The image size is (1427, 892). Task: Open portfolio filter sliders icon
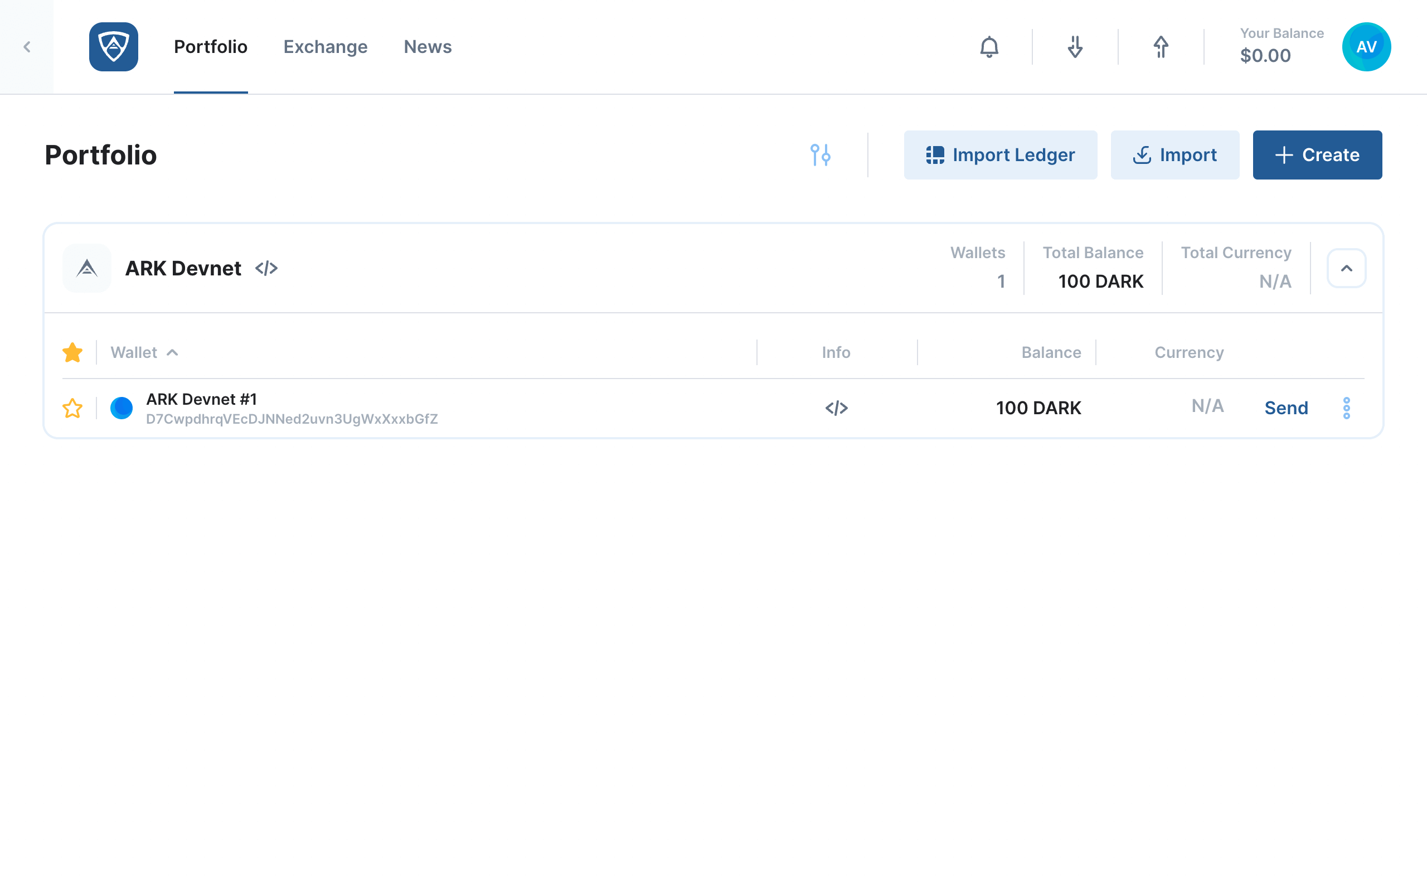coord(820,154)
